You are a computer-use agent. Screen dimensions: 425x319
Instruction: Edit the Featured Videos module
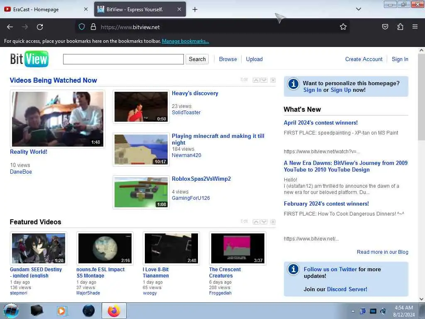pos(244,221)
